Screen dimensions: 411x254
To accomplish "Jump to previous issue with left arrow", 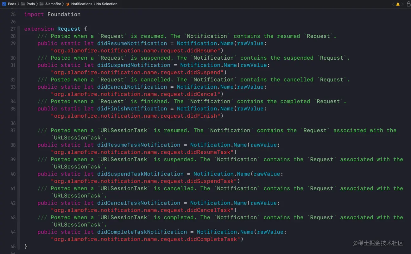I will (x=393, y=4).
